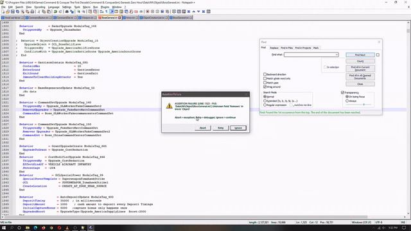Click the editor vertical scrollbar
411x231 pixels.
point(408,118)
